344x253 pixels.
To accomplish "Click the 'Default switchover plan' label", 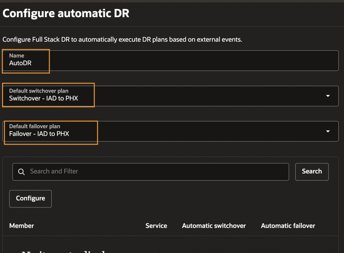I will [x=39, y=91].
